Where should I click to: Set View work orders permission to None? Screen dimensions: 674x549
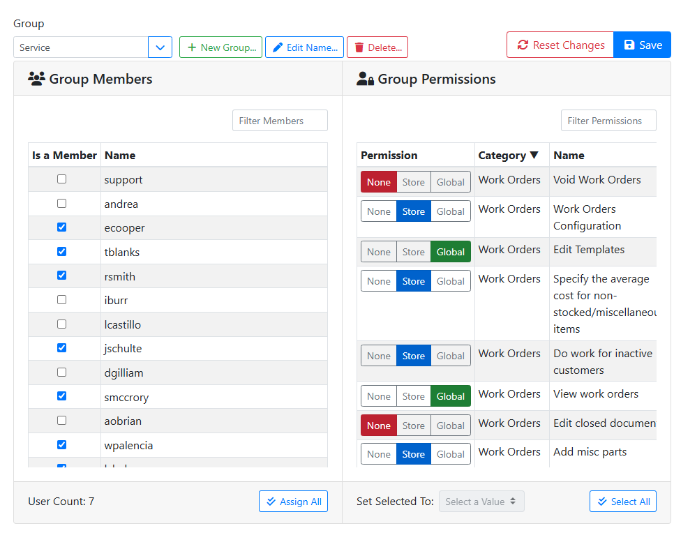(x=378, y=396)
